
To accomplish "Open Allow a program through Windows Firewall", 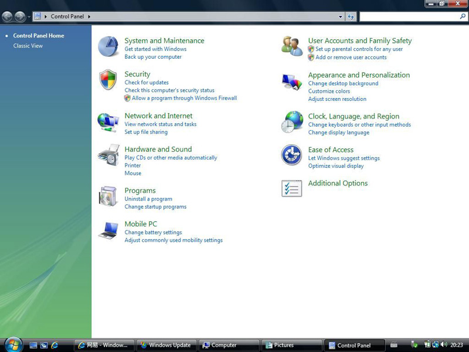I will (184, 98).
